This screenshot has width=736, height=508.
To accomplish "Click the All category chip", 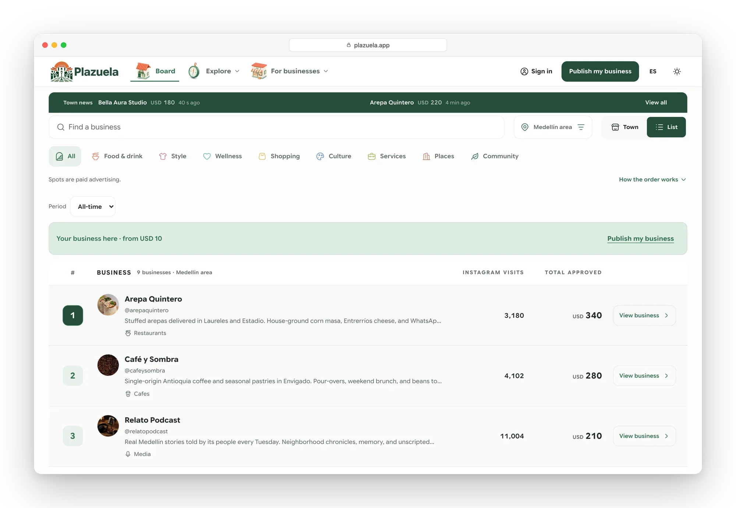I will tap(65, 156).
